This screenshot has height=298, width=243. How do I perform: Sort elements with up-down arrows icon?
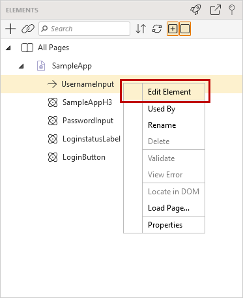pyautogui.click(x=141, y=29)
